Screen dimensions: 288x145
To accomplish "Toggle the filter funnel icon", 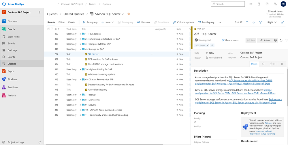I will (x=260, y=22).
